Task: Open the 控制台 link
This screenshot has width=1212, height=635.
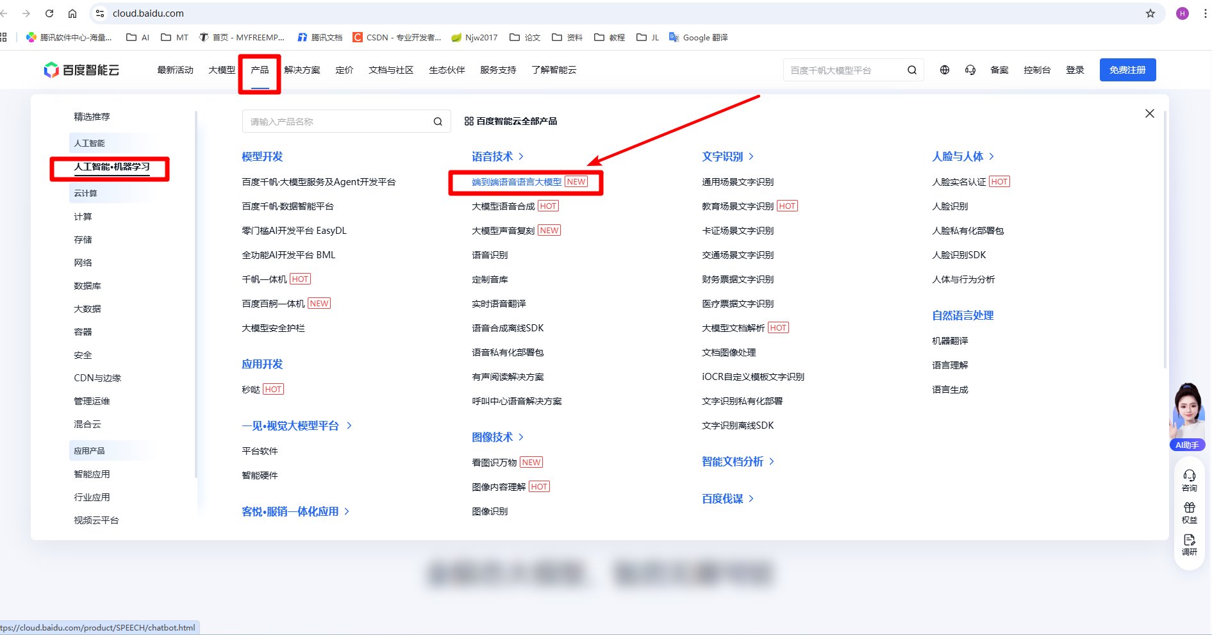Action: point(1037,70)
